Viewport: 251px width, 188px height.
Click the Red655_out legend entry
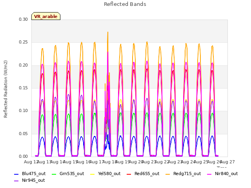[x=143, y=174]
